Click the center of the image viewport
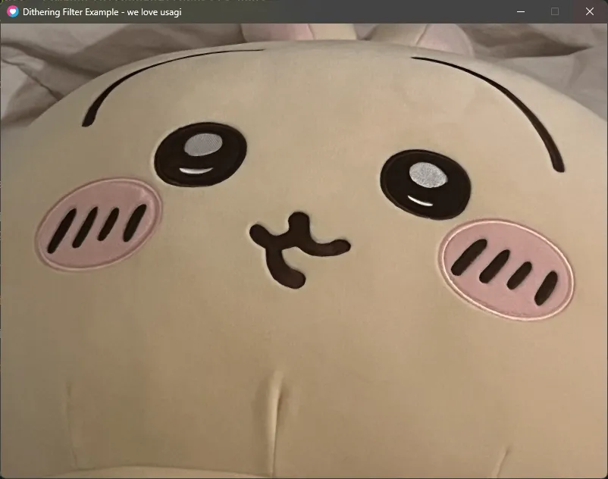The width and height of the screenshot is (608, 479). (x=304, y=251)
